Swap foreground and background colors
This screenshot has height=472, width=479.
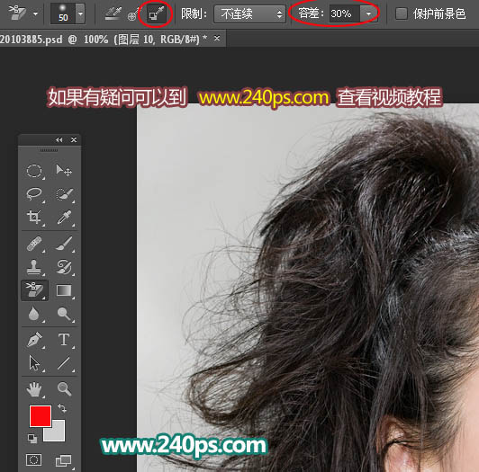[62, 408]
